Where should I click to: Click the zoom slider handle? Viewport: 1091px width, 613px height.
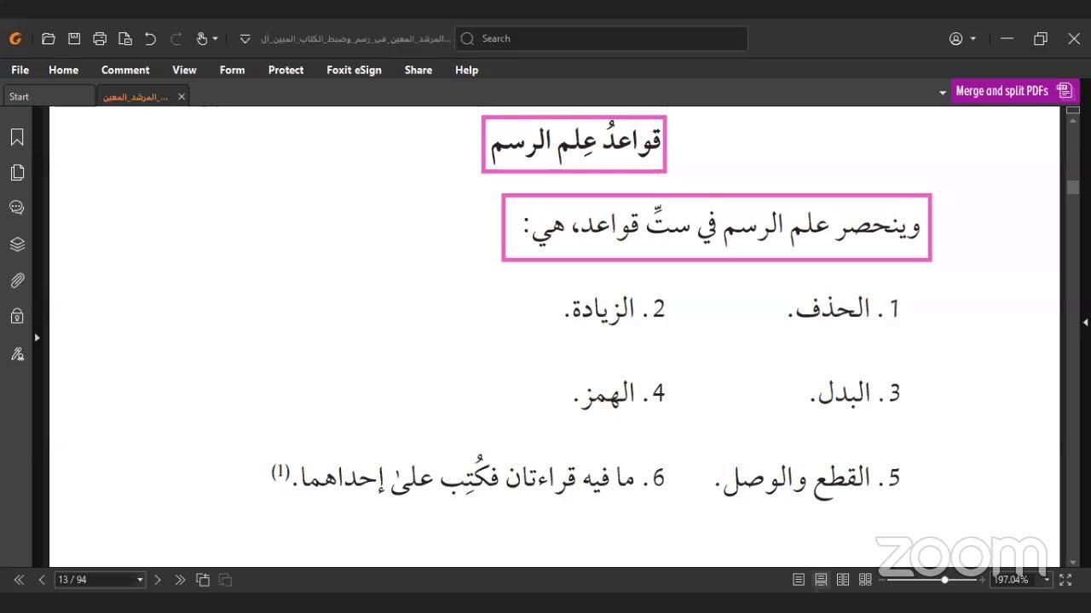944,580
